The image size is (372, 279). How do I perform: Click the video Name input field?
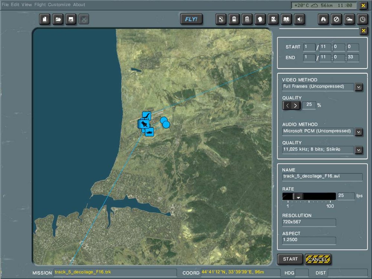click(x=322, y=177)
